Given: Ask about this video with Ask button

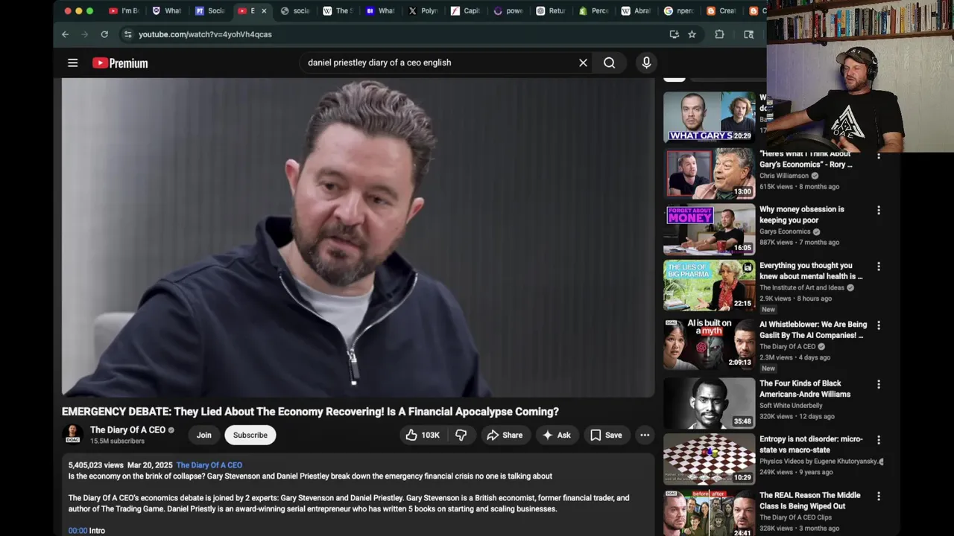Looking at the screenshot, I should [556, 435].
